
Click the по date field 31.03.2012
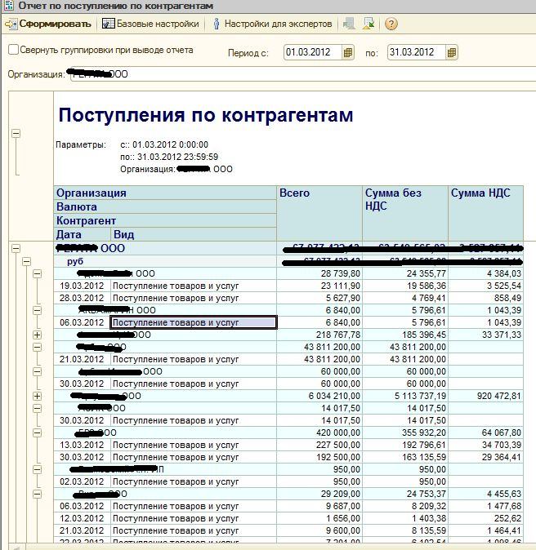416,52
